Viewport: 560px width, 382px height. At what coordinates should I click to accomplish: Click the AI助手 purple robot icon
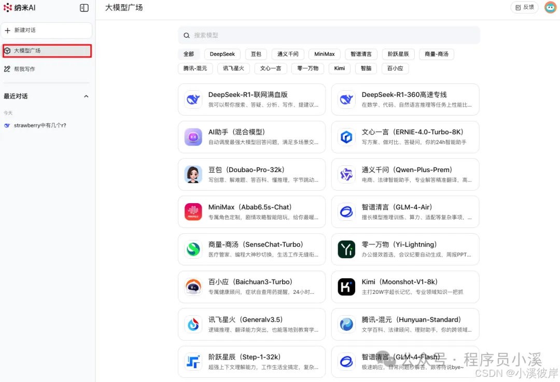[x=193, y=137]
